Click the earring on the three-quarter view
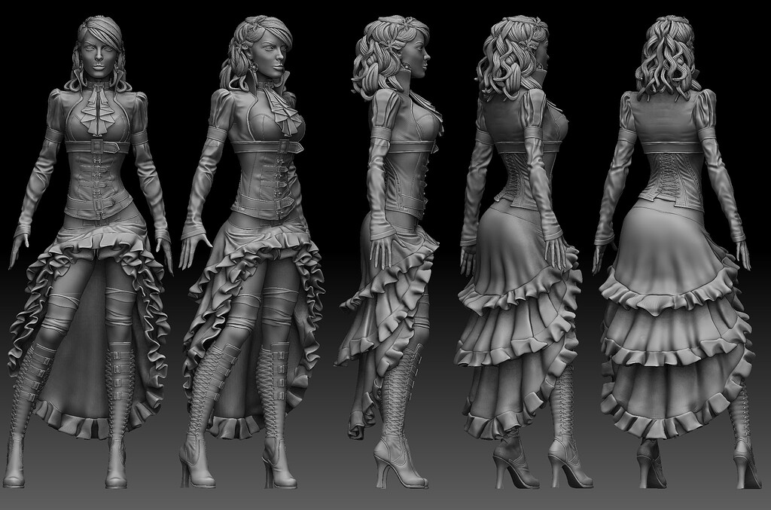 click(256, 68)
